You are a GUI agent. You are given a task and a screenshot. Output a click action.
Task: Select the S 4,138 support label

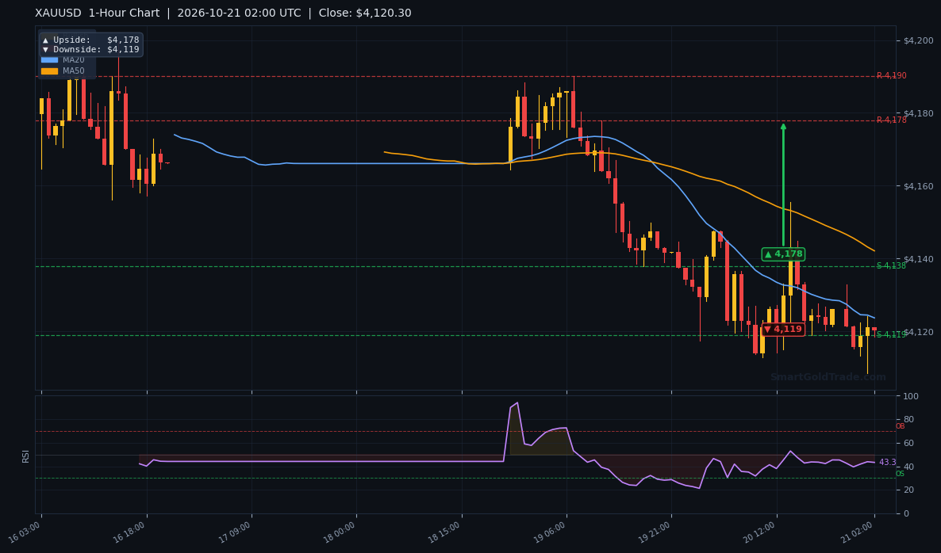[891, 266]
